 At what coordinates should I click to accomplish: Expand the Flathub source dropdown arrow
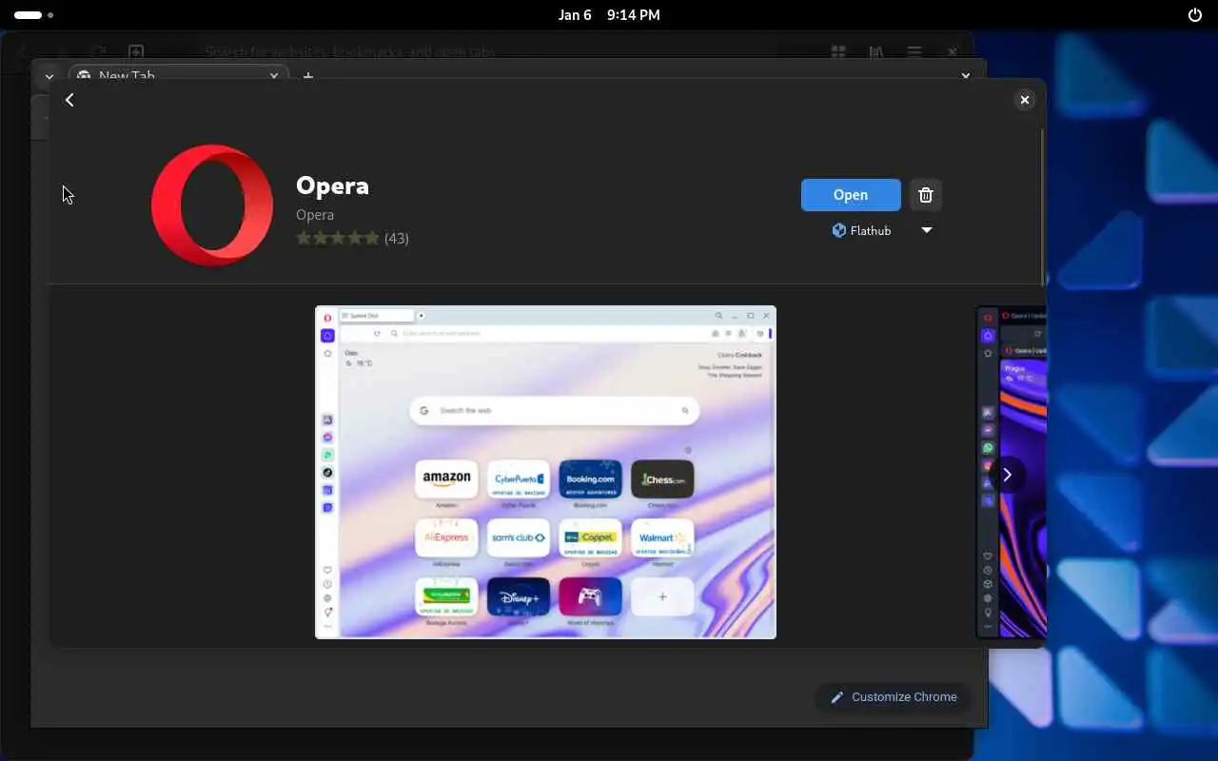(x=926, y=230)
